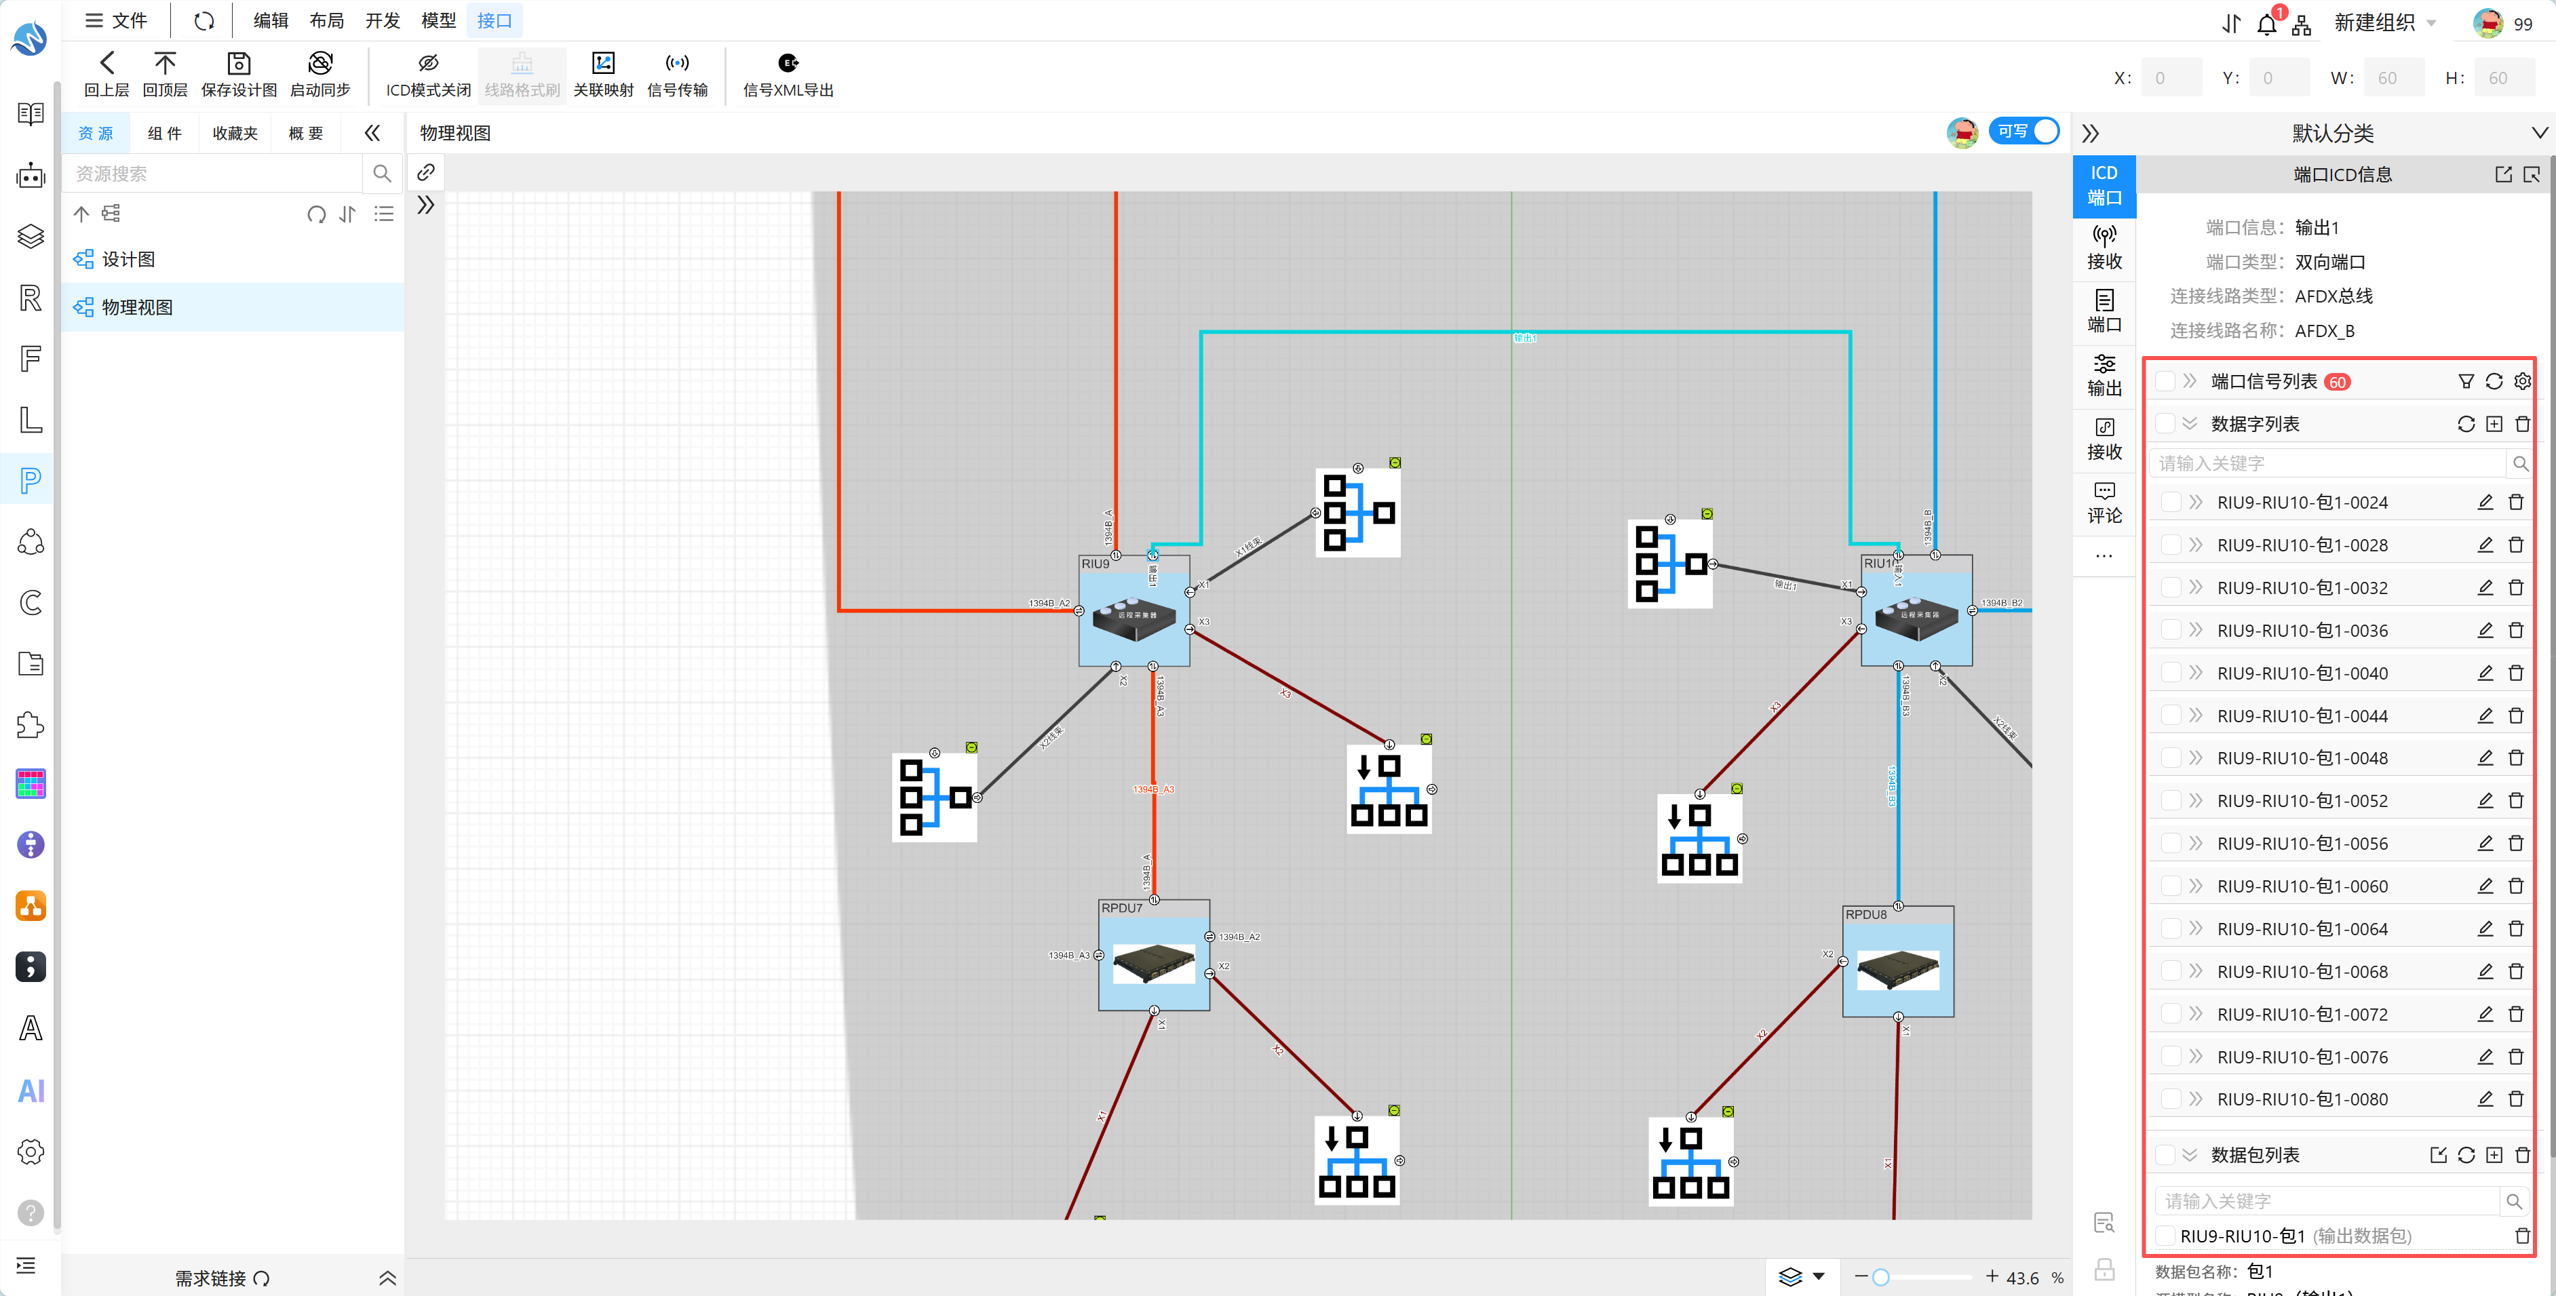Open the 评论 side tab
Image resolution: width=2556 pixels, height=1296 pixels.
(2104, 503)
